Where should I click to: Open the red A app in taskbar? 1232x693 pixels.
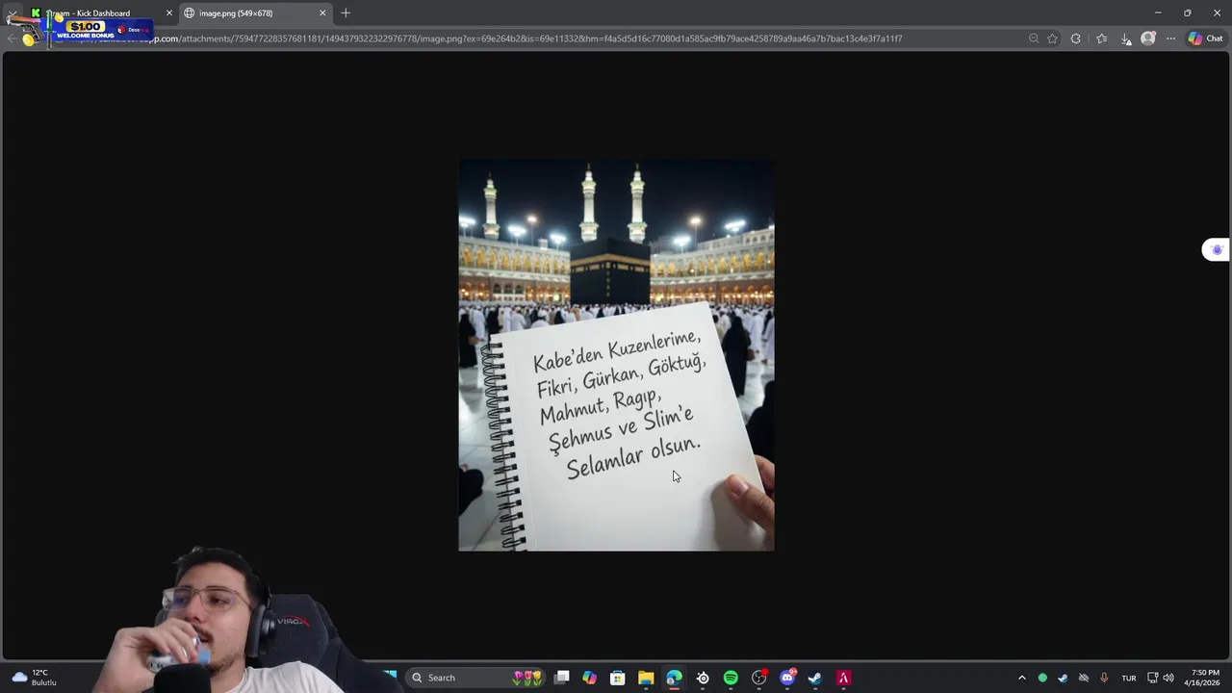coord(843,678)
